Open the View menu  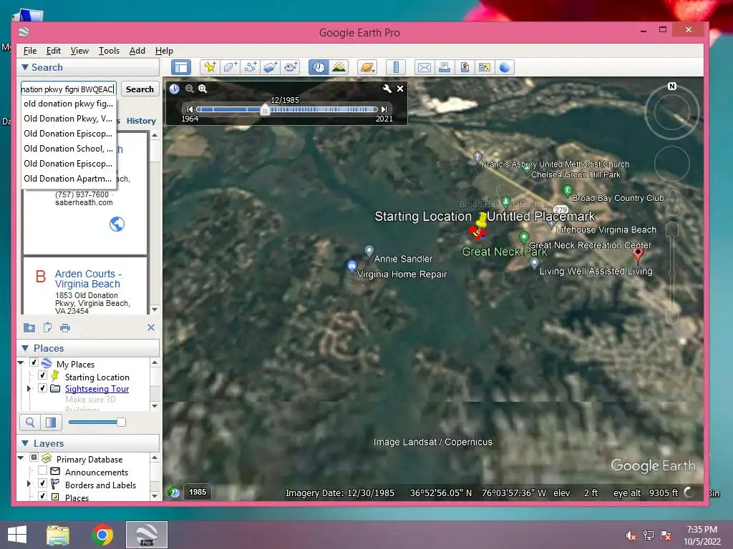coord(79,51)
